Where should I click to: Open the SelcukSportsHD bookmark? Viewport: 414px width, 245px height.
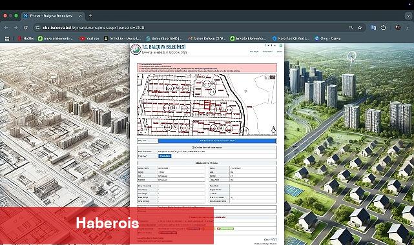164,39
